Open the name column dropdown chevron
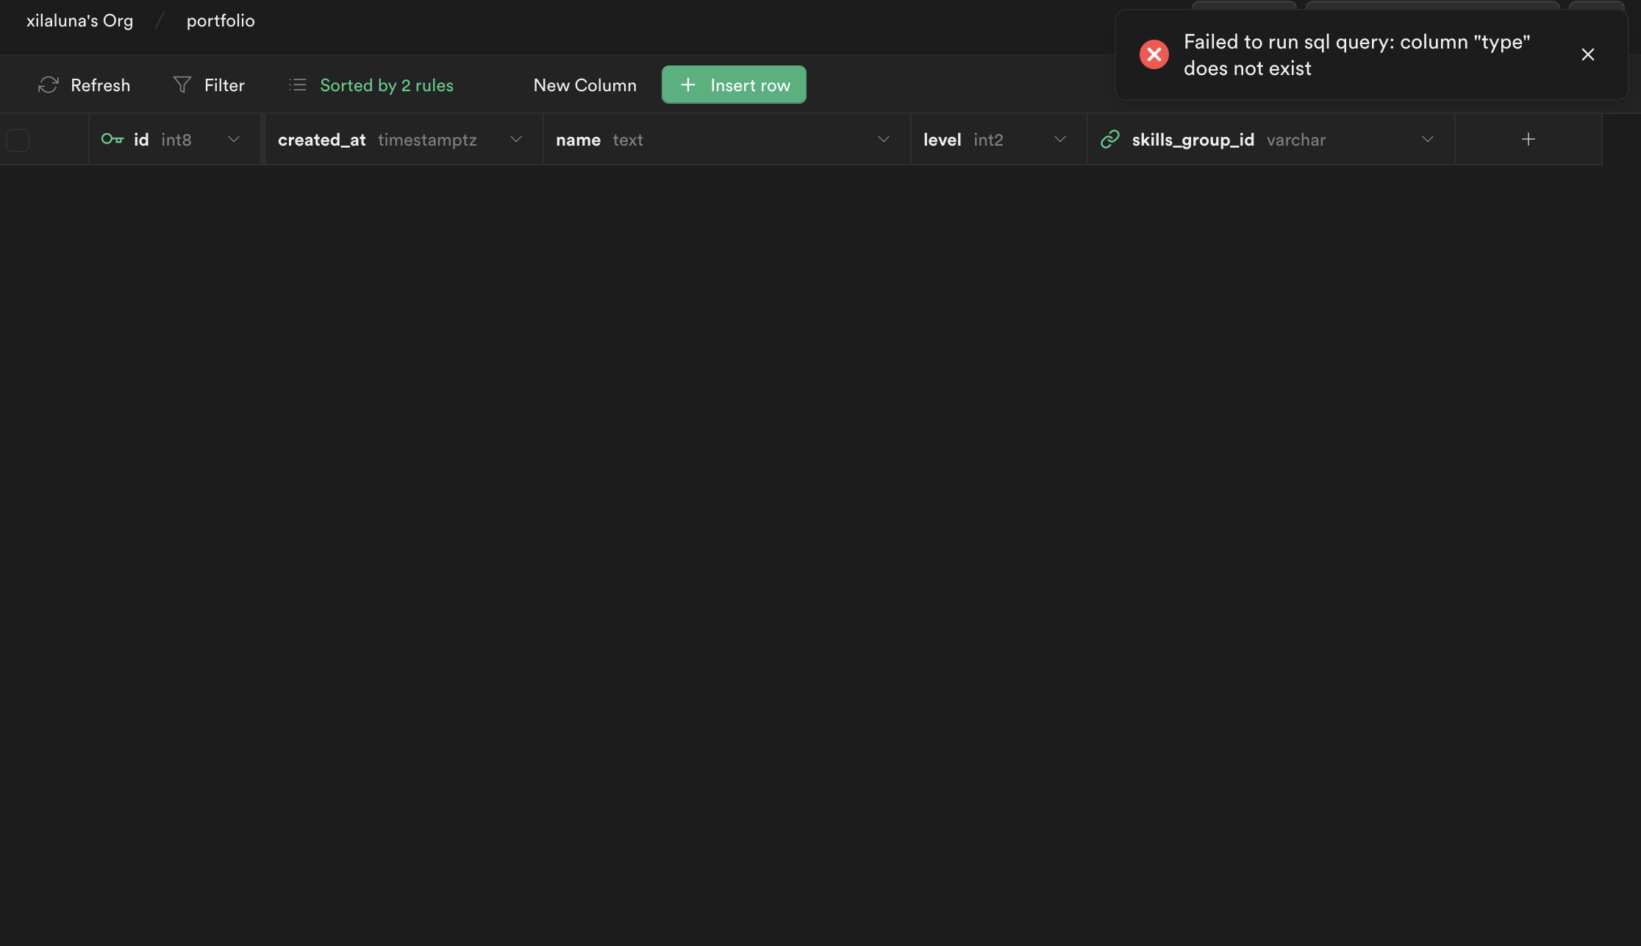1641x946 pixels. (884, 139)
